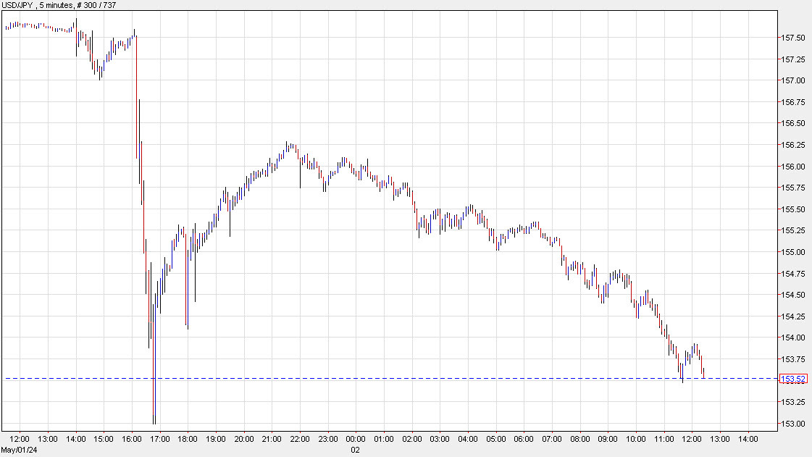Click the 21:00 time axis label

pyautogui.click(x=272, y=437)
